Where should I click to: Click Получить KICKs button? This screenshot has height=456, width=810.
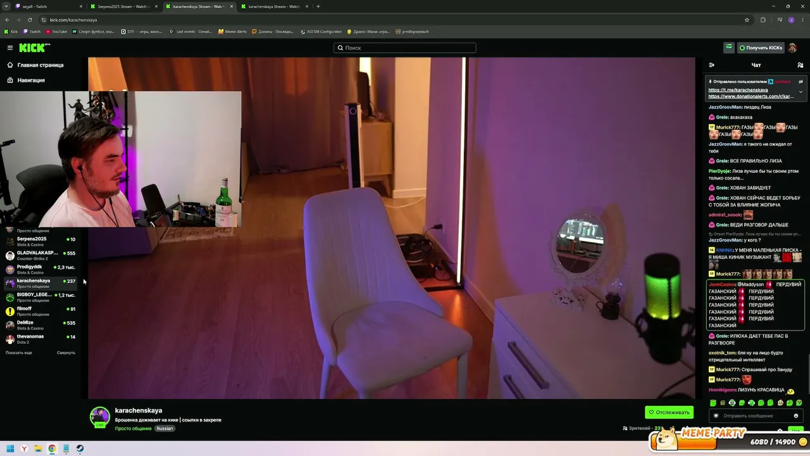coord(761,47)
